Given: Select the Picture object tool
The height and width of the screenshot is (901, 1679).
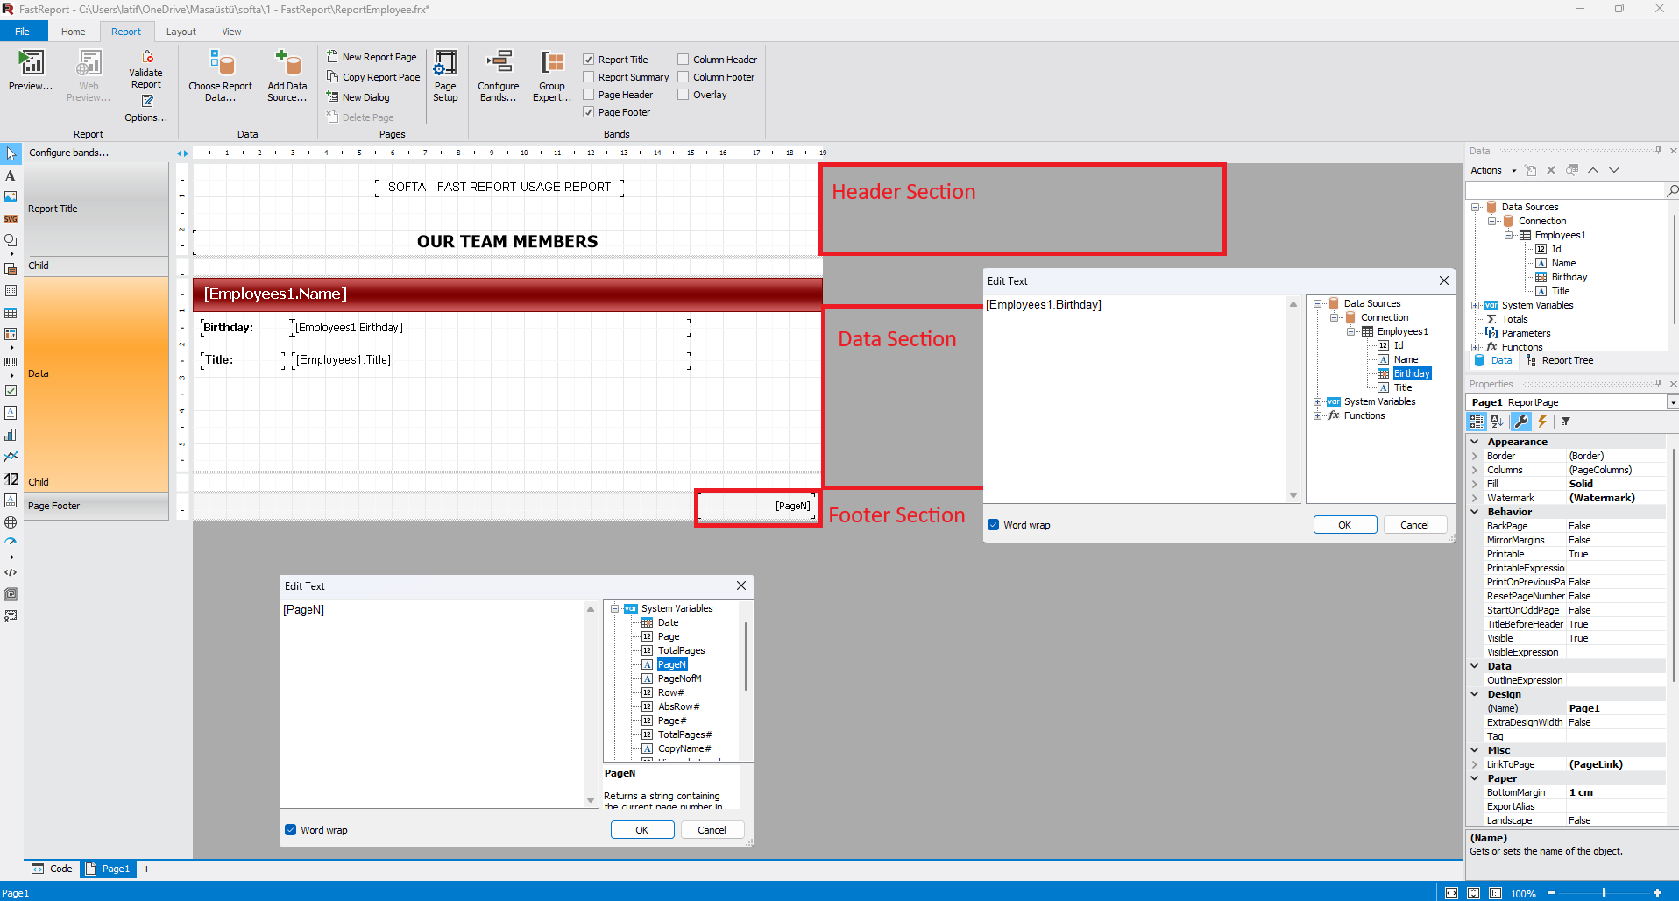Looking at the screenshot, I should [11, 197].
